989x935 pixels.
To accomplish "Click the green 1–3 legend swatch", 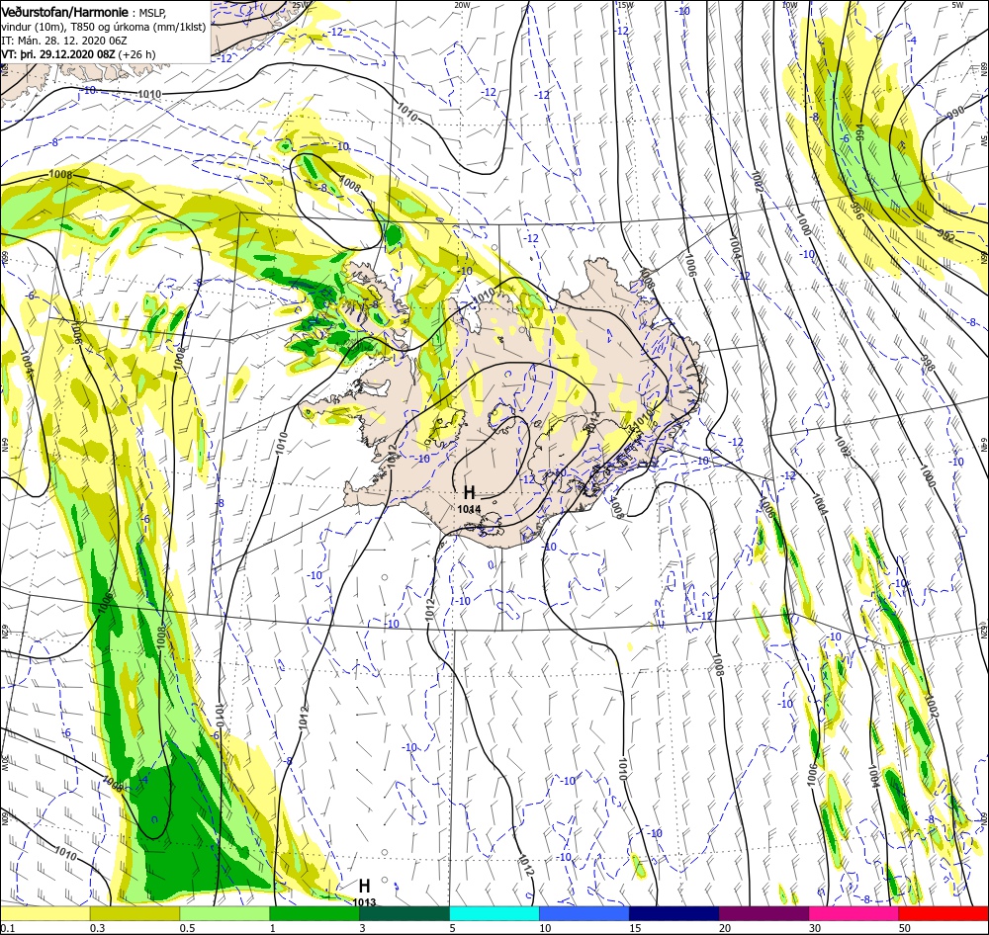I will coord(315,912).
